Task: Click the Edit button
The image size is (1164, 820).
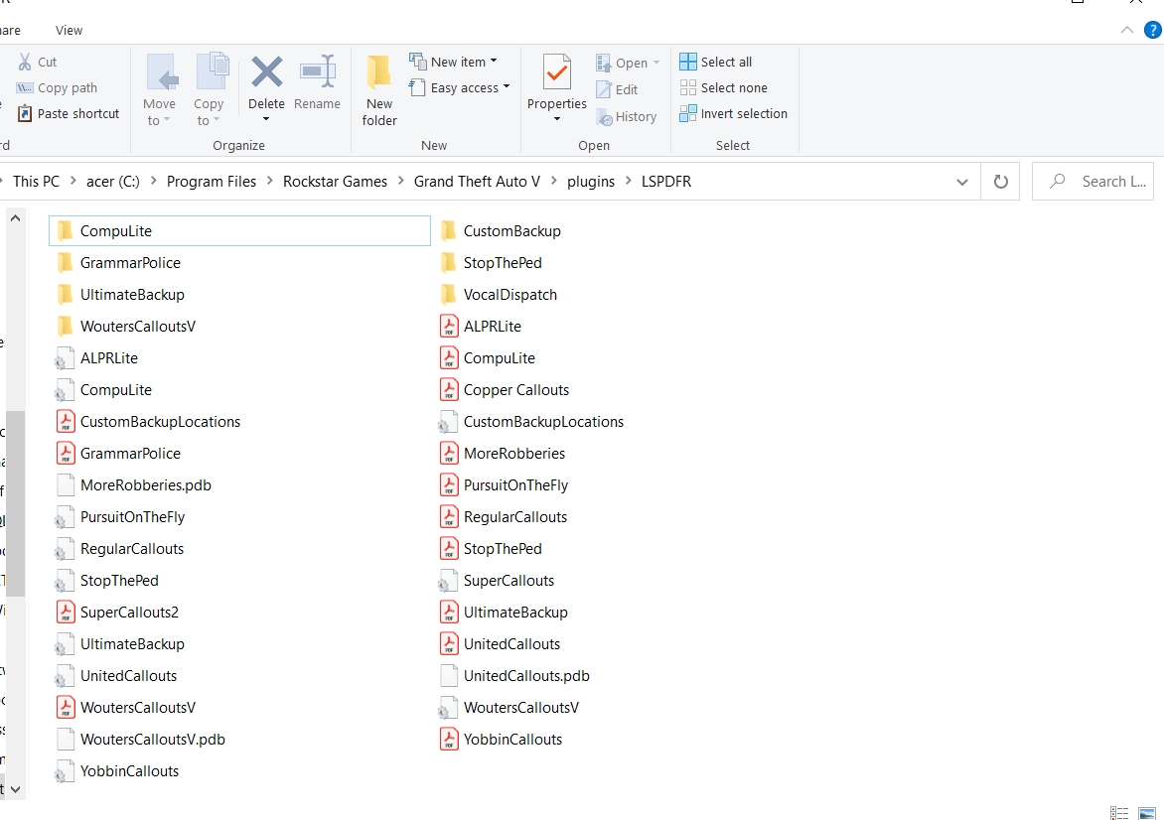Action: (x=618, y=89)
